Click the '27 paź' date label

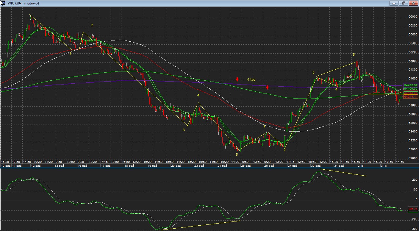292,166
